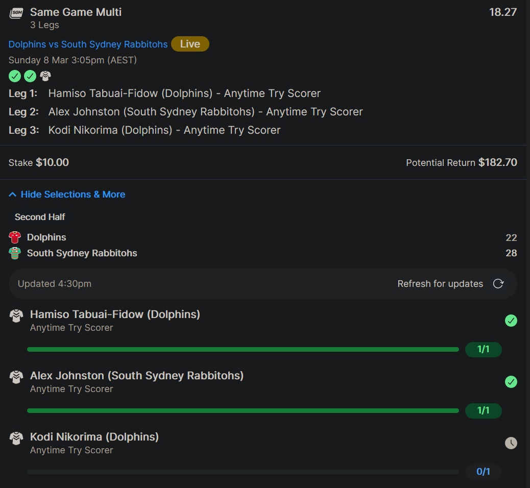Open Dolphins vs South Sydney Rabbitohs match link
The height and width of the screenshot is (488, 530).
pos(88,44)
